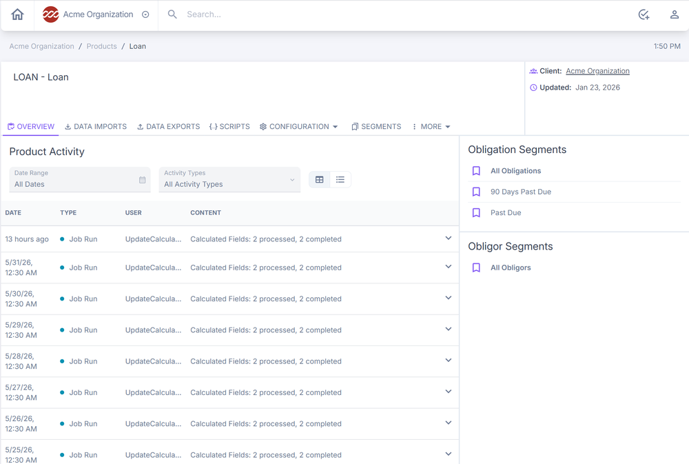Switch to the Overview tab
The height and width of the screenshot is (464, 689).
31,127
